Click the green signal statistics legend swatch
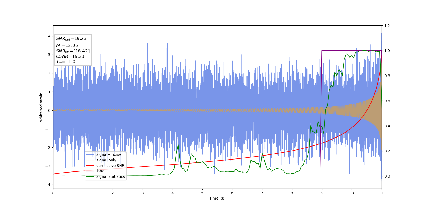 90,176
